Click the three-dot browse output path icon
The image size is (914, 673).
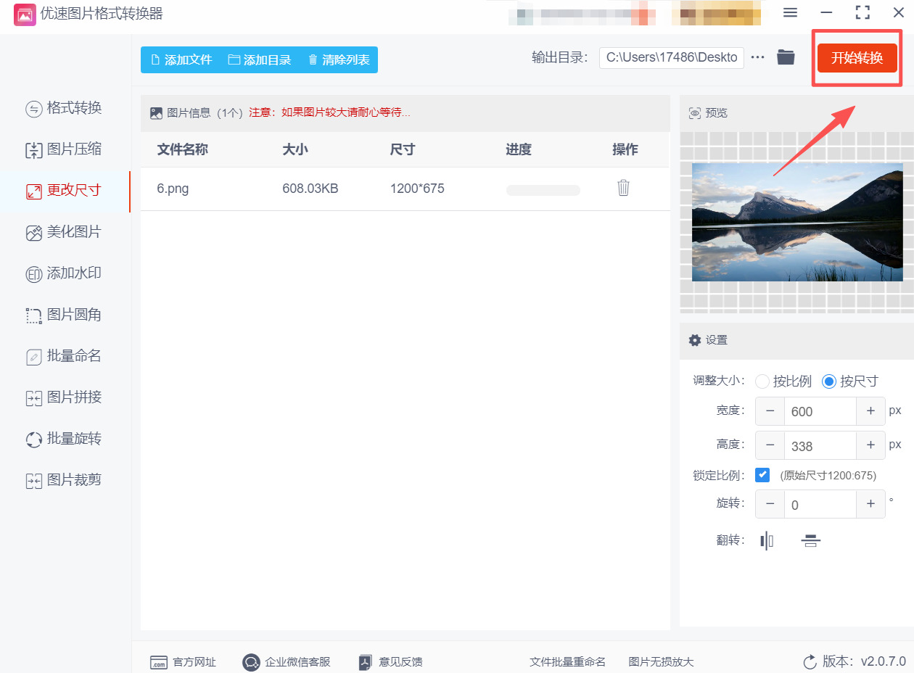(757, 58)
